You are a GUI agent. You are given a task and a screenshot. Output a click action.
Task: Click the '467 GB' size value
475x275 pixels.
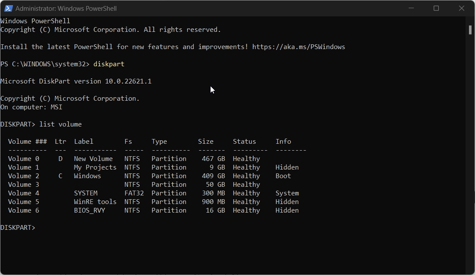pyautogui.click(x=214, y=159)
